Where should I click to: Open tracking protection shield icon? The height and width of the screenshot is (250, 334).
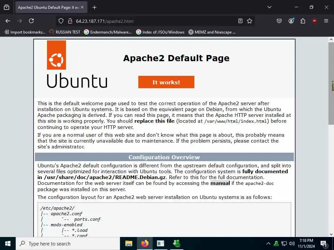pos(61,21)
